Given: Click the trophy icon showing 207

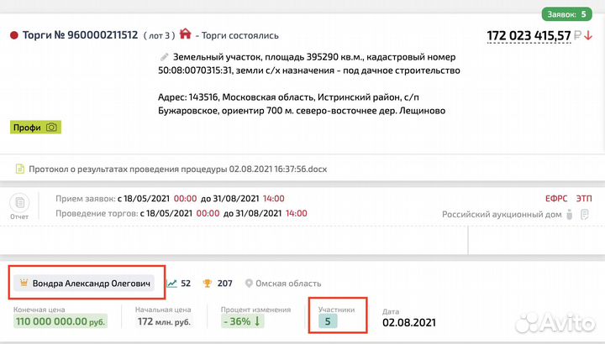Looking at the screenshot, I should coord(208,284).
